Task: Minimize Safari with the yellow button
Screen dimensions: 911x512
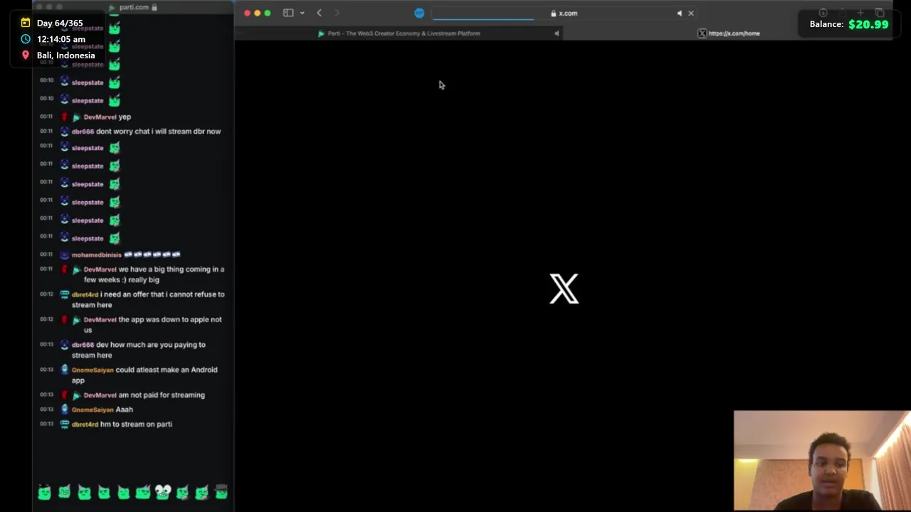Action: click(257, 13)
